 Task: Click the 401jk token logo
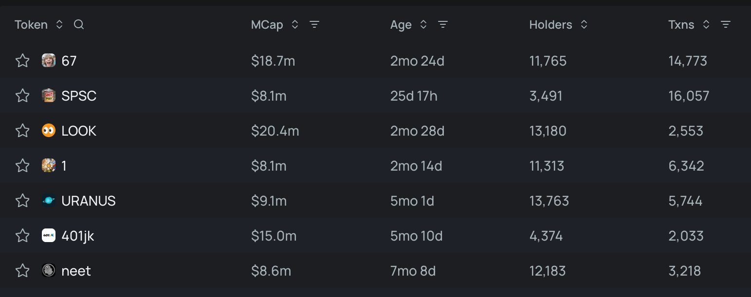coord(49,236)
